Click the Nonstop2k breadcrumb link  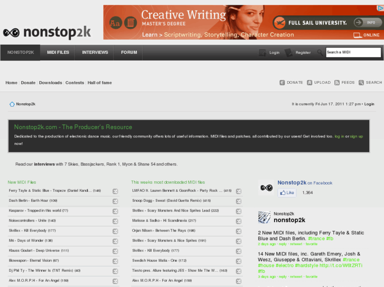[26, 104]
